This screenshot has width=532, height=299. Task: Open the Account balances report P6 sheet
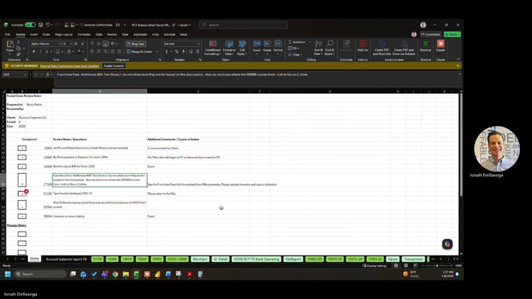click(x=66, y=259)
